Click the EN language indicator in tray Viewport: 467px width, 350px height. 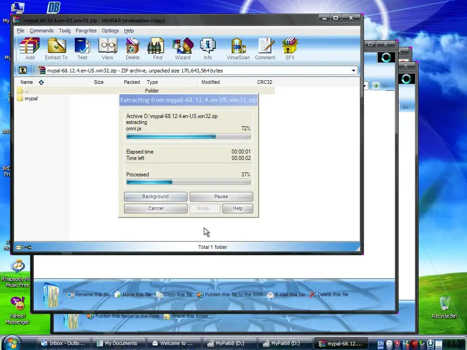coord(380,343)
